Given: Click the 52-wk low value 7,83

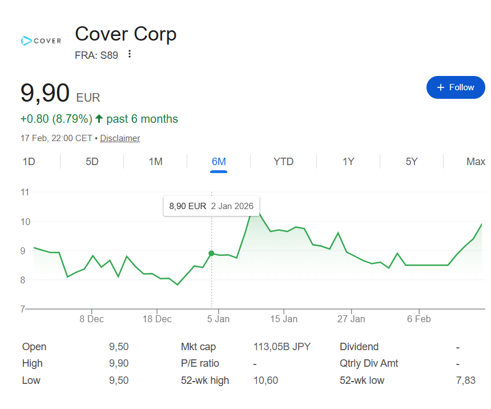Looking at the screenshot, I should [466, 380].
